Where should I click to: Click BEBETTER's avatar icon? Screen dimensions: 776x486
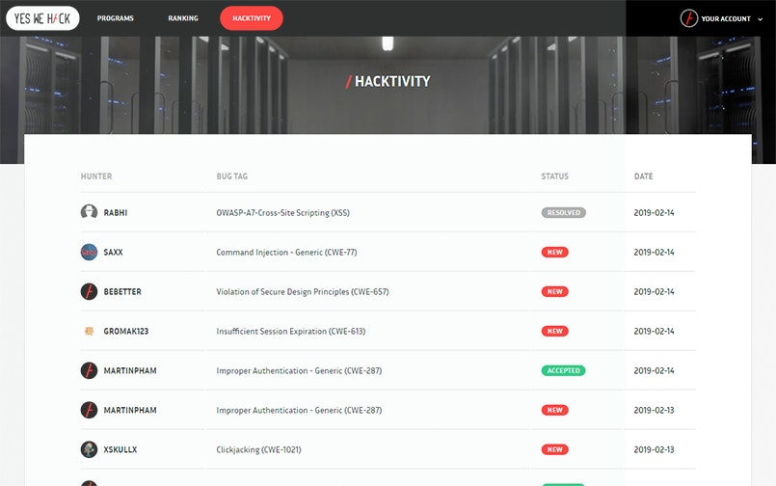click(x=89, y=291)
